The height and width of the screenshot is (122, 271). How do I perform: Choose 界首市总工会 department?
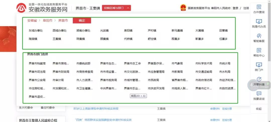[132, 63]
